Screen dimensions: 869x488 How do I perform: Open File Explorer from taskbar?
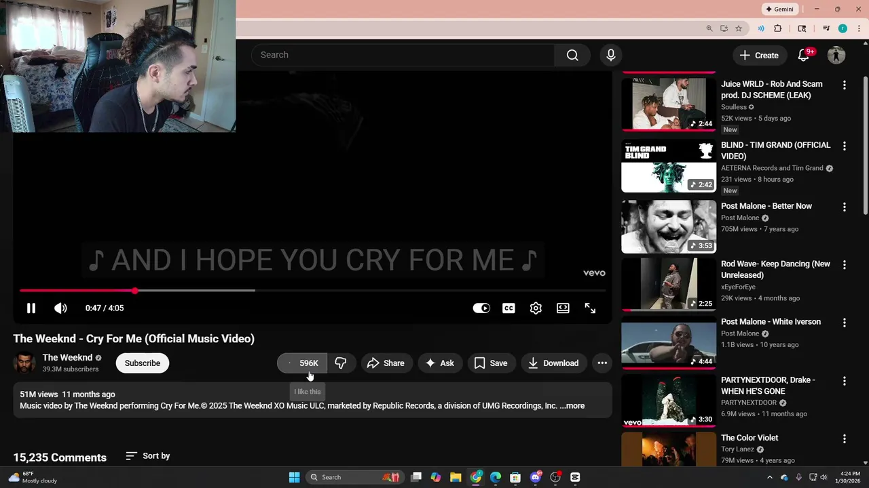click(x=456, y=477)
